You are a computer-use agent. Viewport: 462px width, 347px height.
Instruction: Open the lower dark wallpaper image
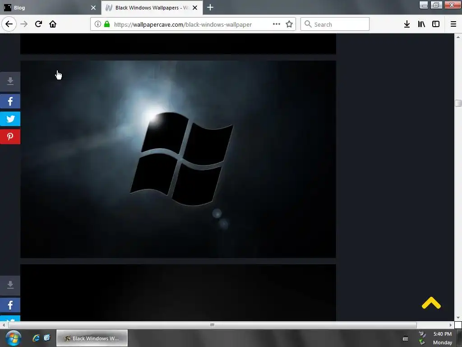(178, 293)
